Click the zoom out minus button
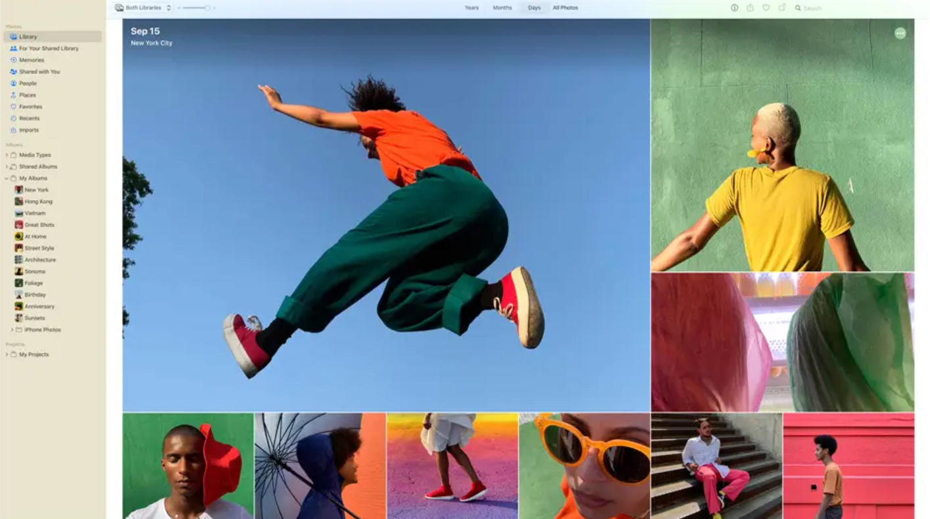This screenshot has height=519, width=930. [x=179, y=8]
